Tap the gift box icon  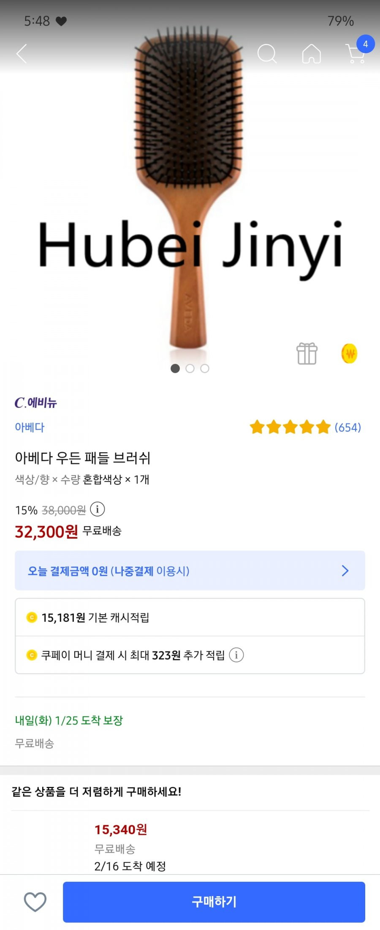click(x=307, y=353)
